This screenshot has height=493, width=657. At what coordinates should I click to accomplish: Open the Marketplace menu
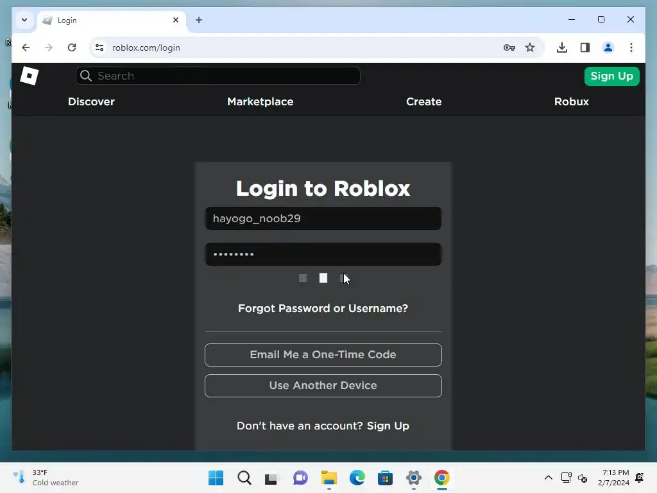[x=260, y=102]
